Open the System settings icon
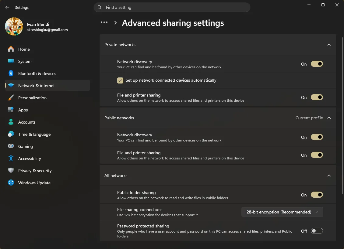Image resolution: width=344 pixels, height=249 pixels. pyautogui.click(x=10, y=61)
